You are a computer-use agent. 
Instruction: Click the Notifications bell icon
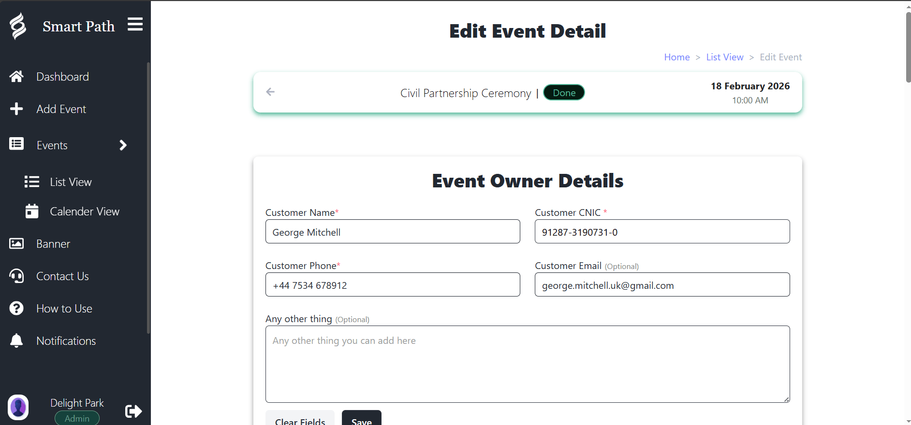point(16,341)
